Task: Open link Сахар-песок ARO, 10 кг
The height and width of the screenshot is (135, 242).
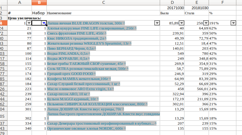Action: 69,94
